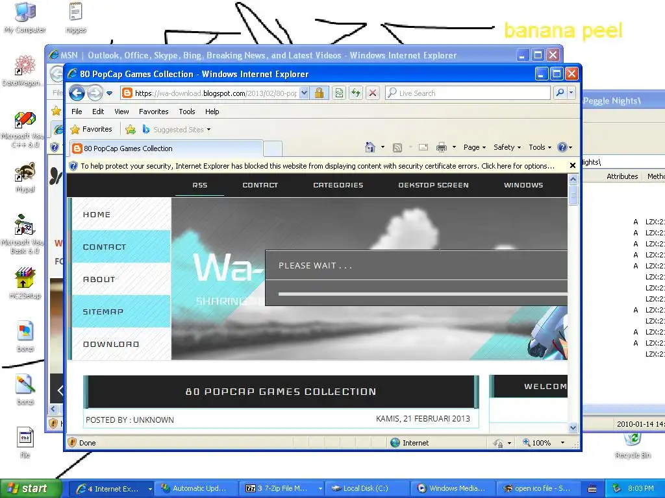665x498 pixels.
Task: Click WINDOWS in top navigation
Action: point(523,185)
